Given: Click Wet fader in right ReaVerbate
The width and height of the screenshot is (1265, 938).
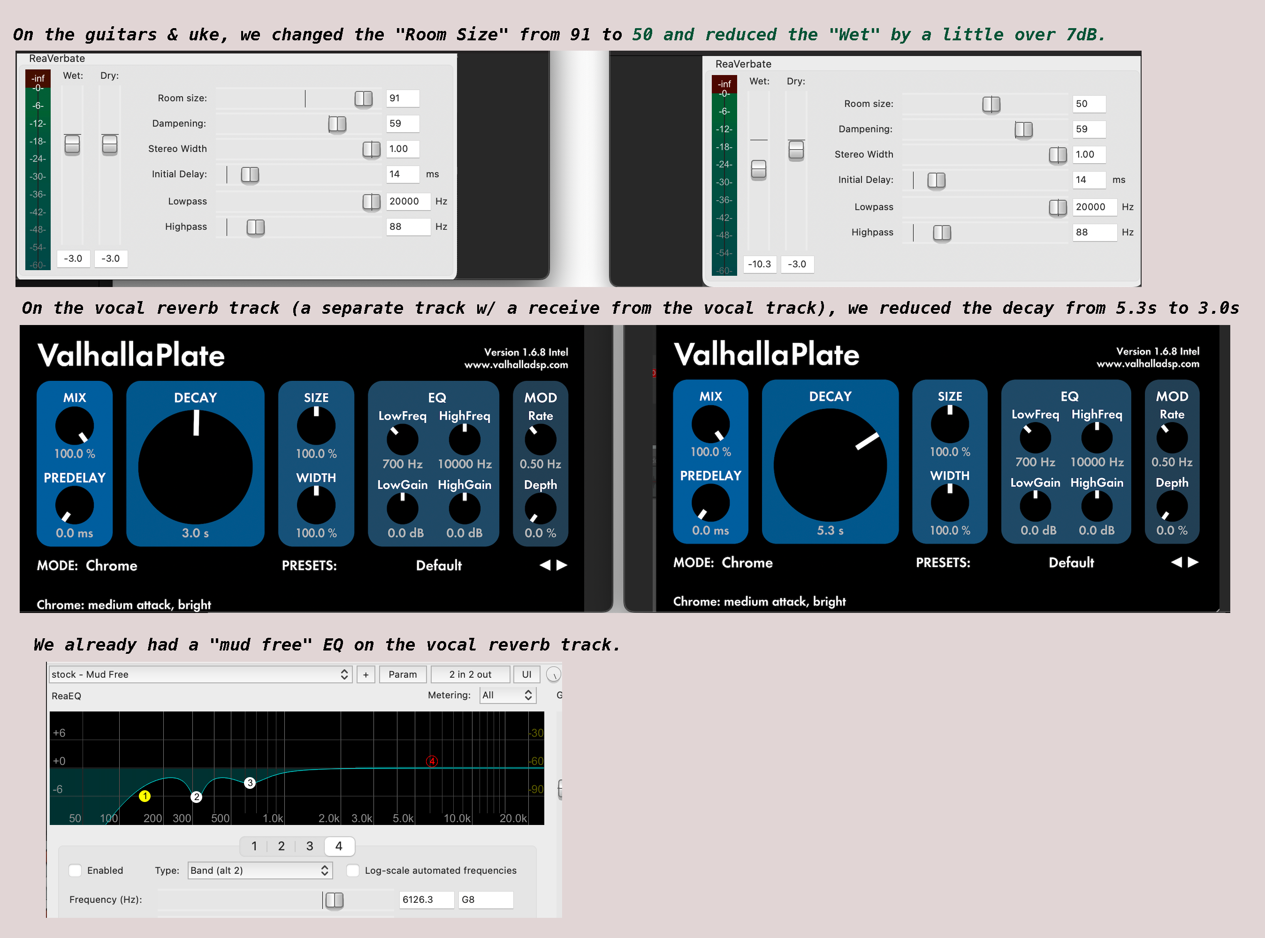Looking at the screenshot, I should tap(758, 169).
